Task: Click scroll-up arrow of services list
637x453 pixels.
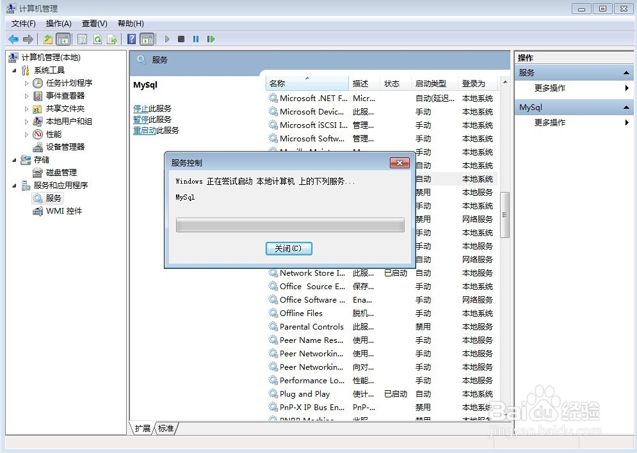Action: tap(504, 83)
